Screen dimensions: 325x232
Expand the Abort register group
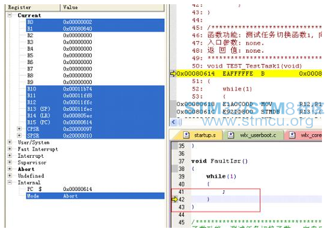click(10, 169)
